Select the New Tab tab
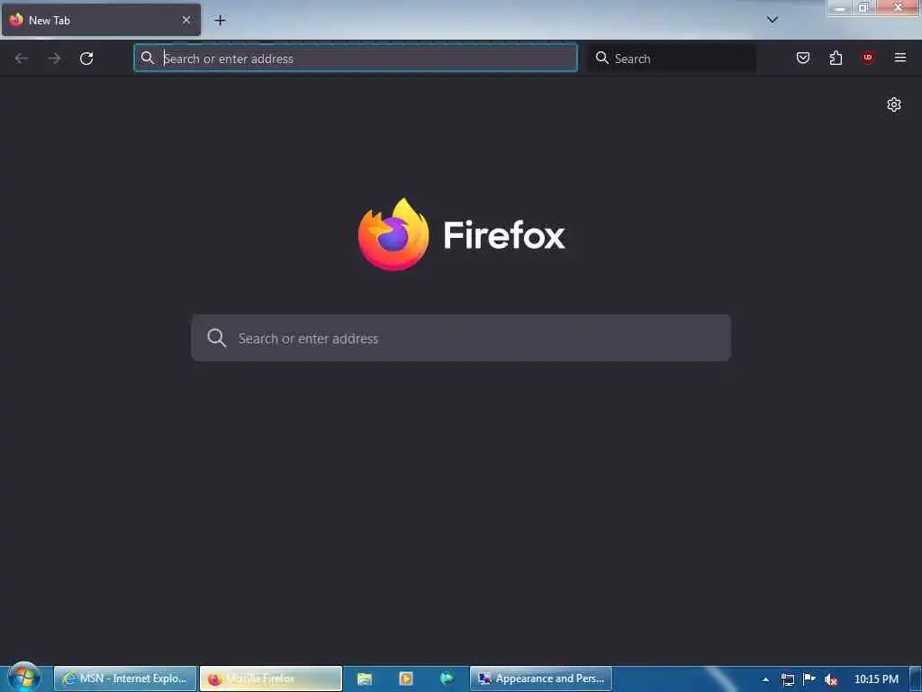 pyautogui.click(x=101, y=20)
